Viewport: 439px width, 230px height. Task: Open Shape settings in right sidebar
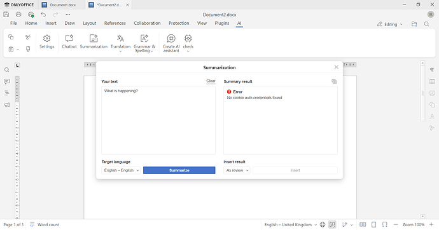pos(432,105)
